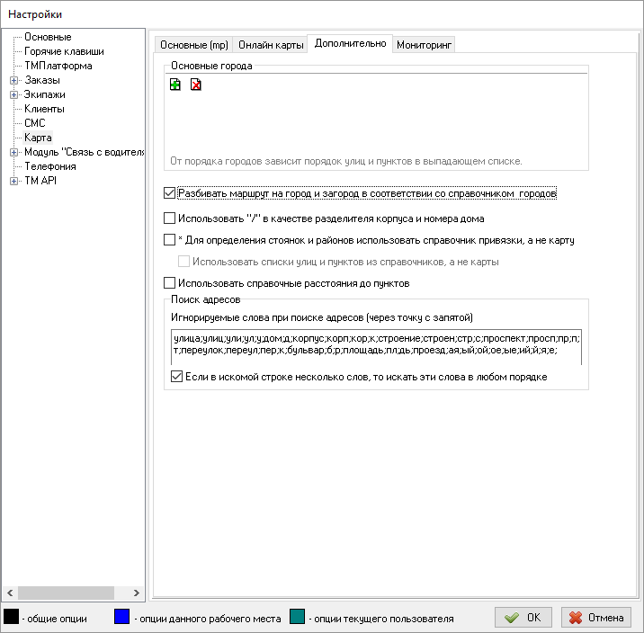Select Горячие клавиши in settings tree
Image resolution: width=644 pixels, height=633 pixels.
pos(64,51)
